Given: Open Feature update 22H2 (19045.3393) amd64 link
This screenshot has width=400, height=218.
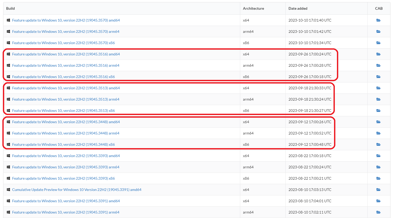Looking at the screenshot, I should (66, 156).
